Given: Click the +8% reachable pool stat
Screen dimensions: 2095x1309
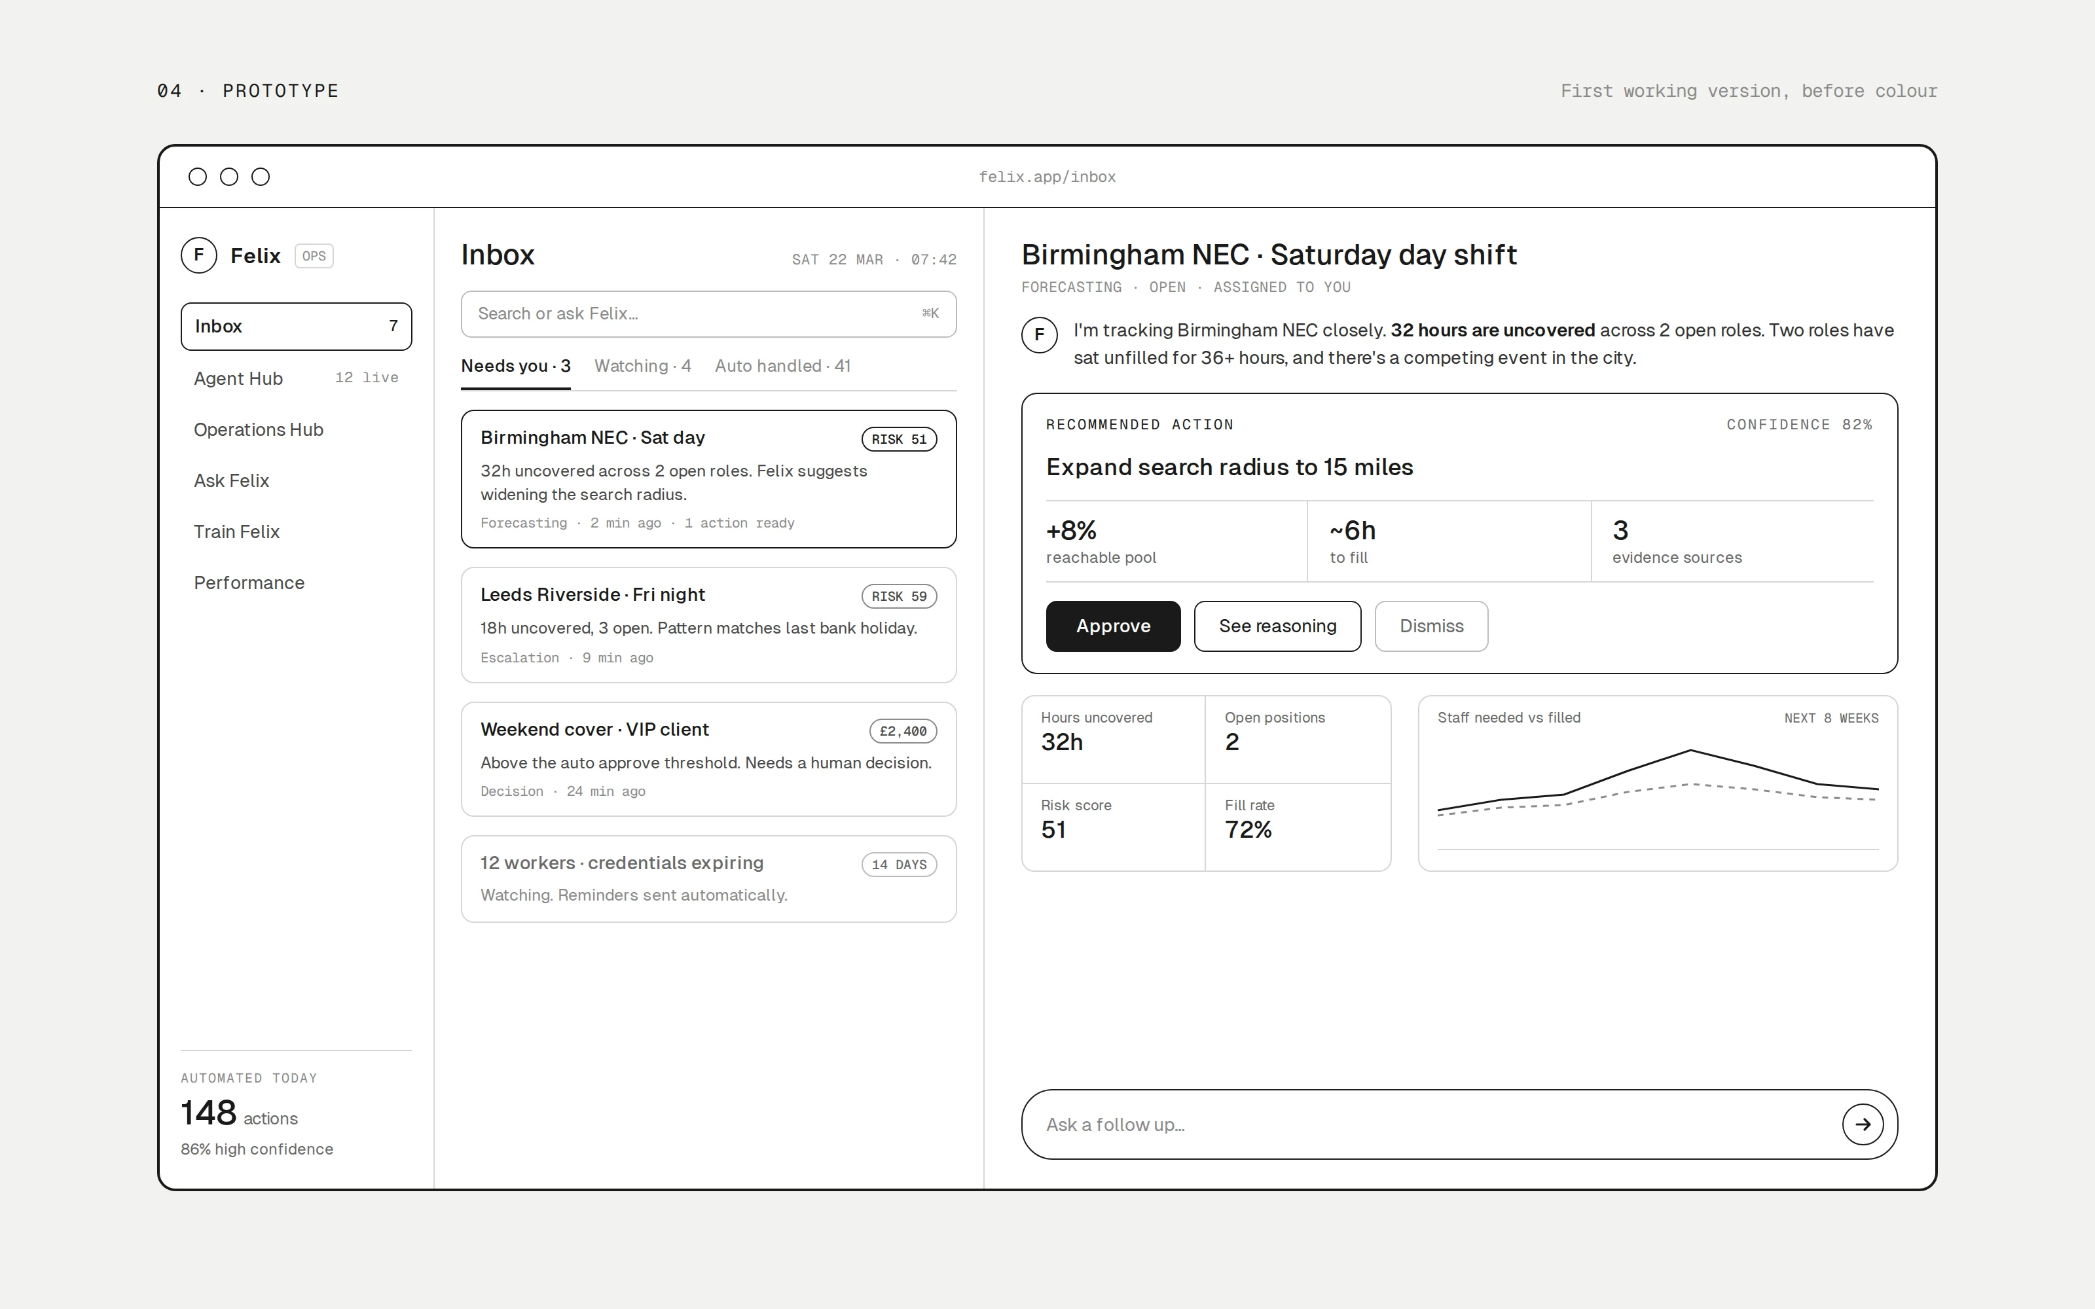Looking at the screenshot, I should 1176,541.
